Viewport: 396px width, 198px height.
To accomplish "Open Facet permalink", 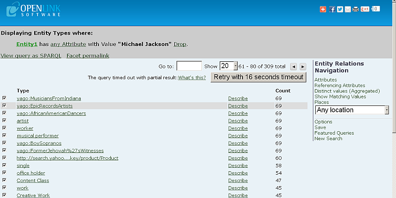I will pyautogui.click(x=88, y=55).
